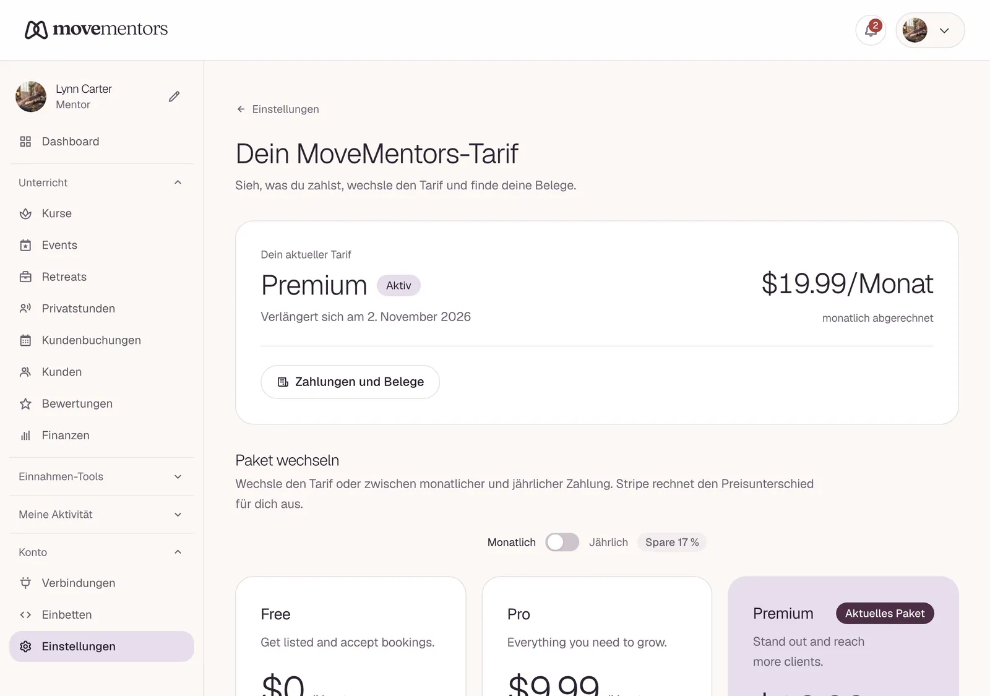Click the Spare 17 % badge
The height and width of the screenshot is (696, 990).
pos(672,543)
